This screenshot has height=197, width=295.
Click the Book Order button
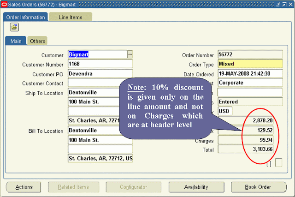[259, 187]
